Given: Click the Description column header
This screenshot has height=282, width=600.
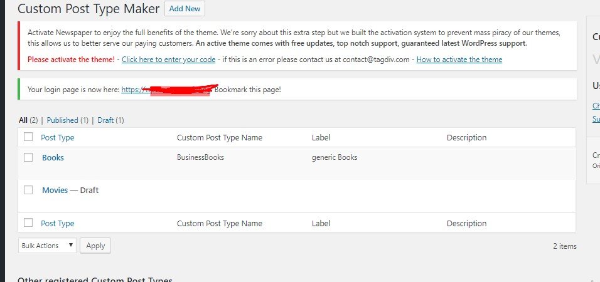Looking at the screenshot, I should 466,138.
